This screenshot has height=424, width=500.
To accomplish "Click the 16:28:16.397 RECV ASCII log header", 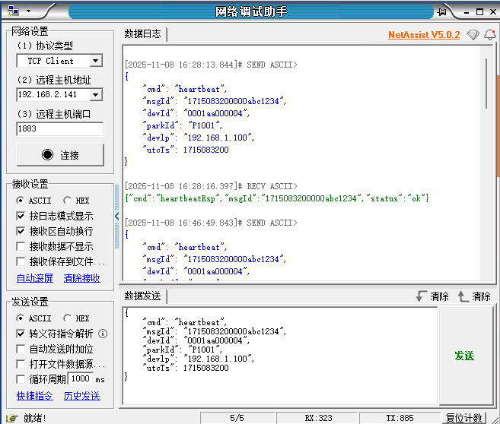I will point(211,186).
